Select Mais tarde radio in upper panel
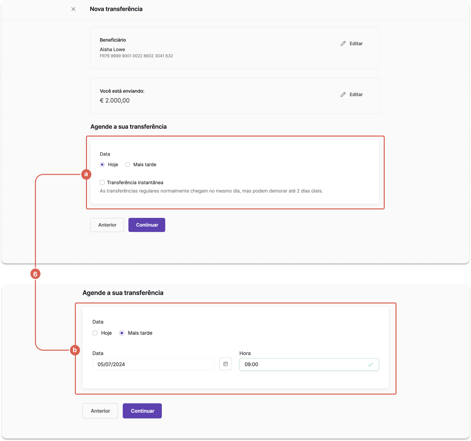The height and width of the screenshot is (441, 471). (x=127, y=165)
